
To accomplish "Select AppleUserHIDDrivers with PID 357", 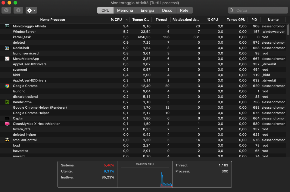I will pos(143,64).
